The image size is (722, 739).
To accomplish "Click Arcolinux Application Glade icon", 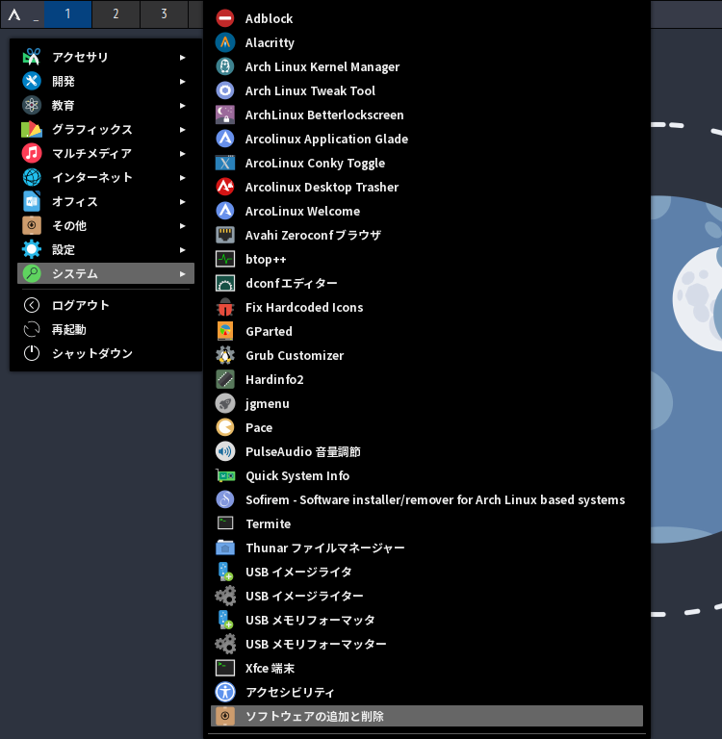I will coord(225,139).
